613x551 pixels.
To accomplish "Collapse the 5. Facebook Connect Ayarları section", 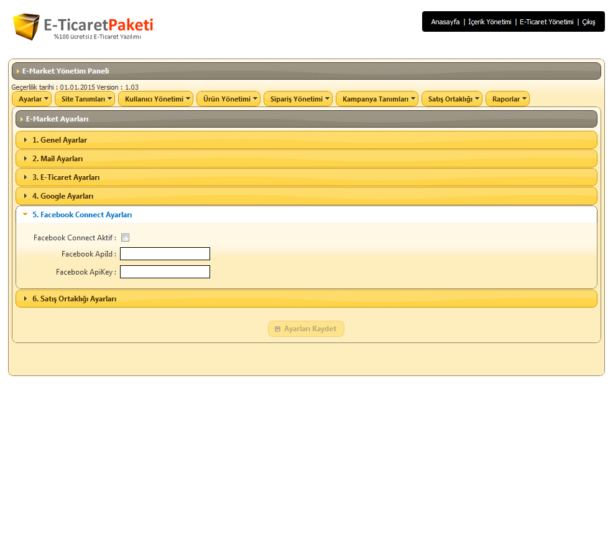I will [82, 215].
